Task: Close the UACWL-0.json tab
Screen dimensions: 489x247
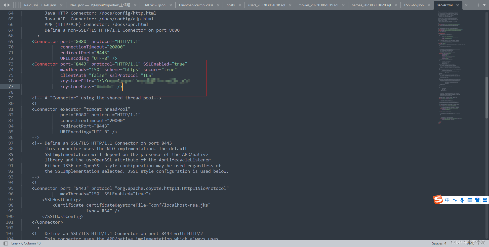Action: 171,5
